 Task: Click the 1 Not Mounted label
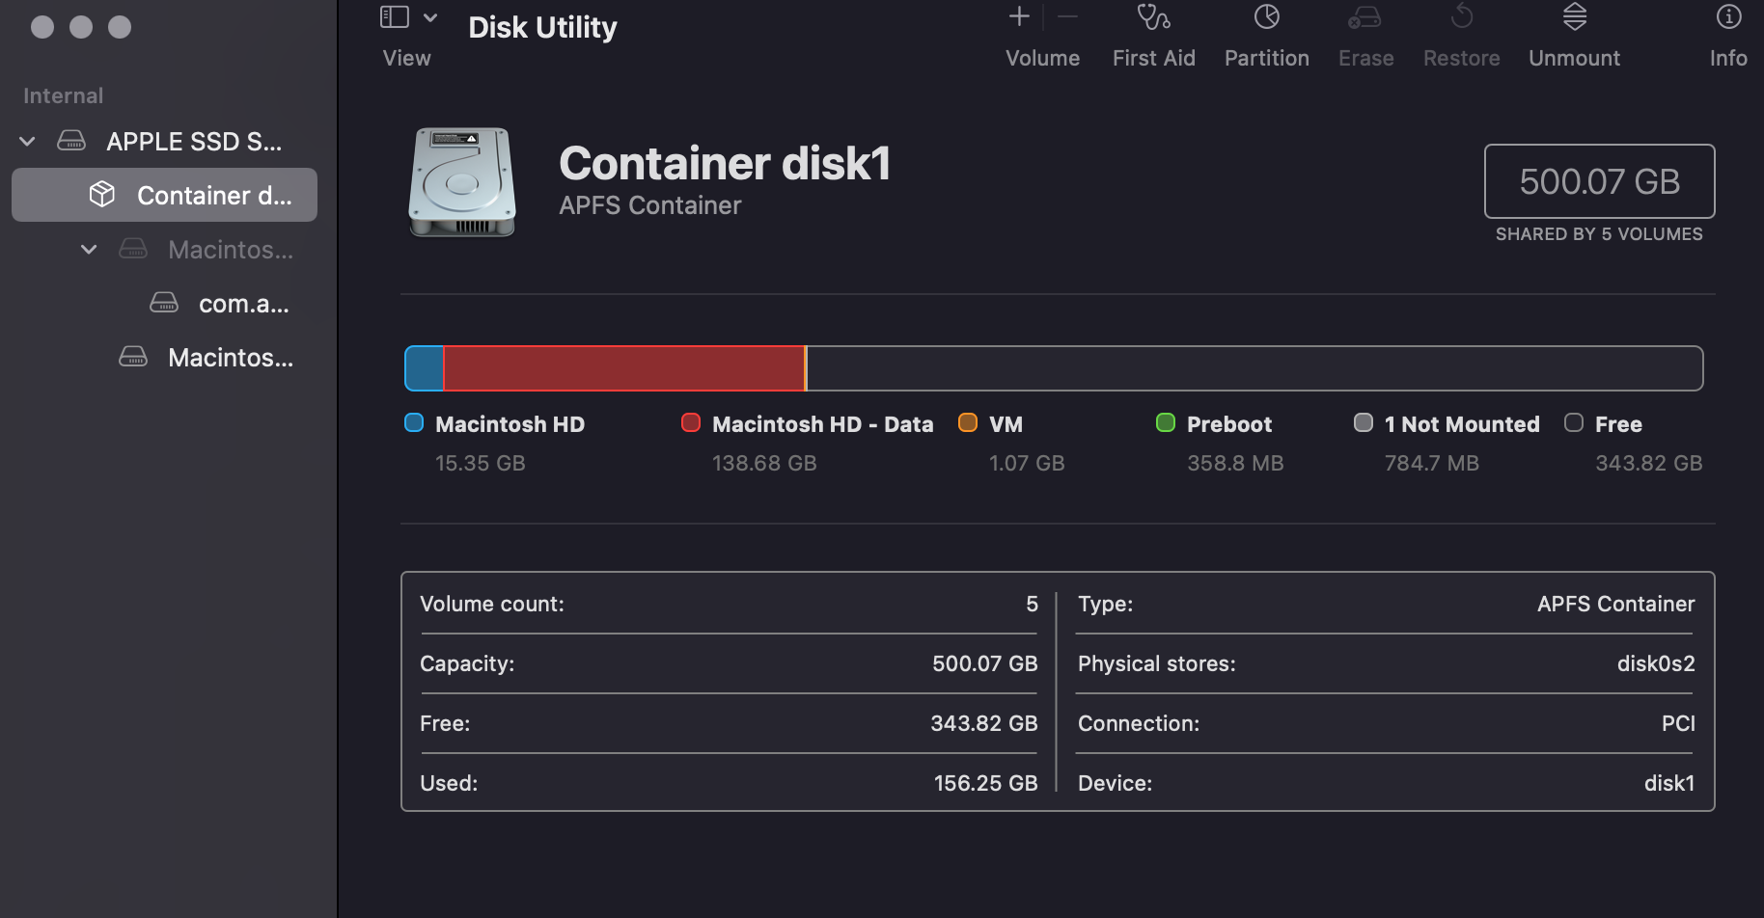coord(1462,424)
